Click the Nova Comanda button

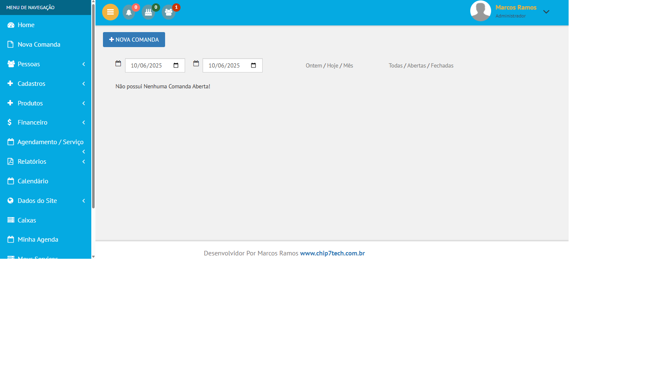coord(134,40)
